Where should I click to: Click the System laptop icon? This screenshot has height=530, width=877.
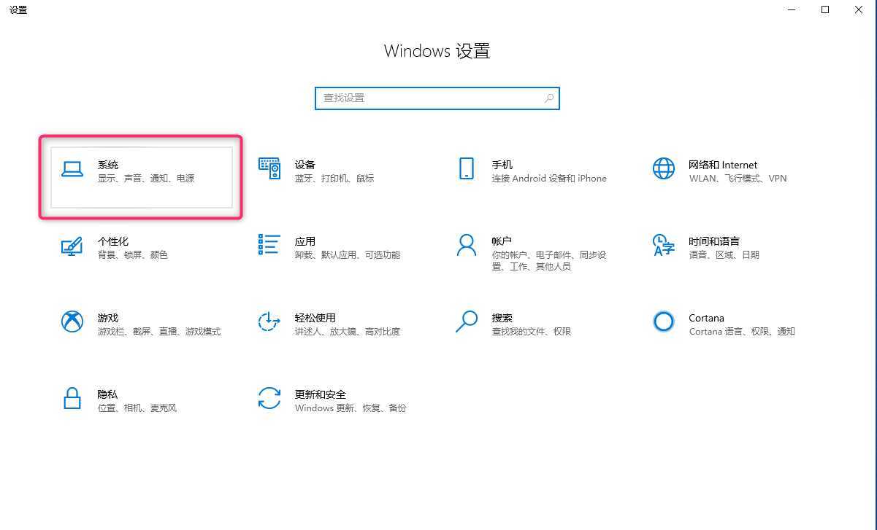tap(72, 169)
